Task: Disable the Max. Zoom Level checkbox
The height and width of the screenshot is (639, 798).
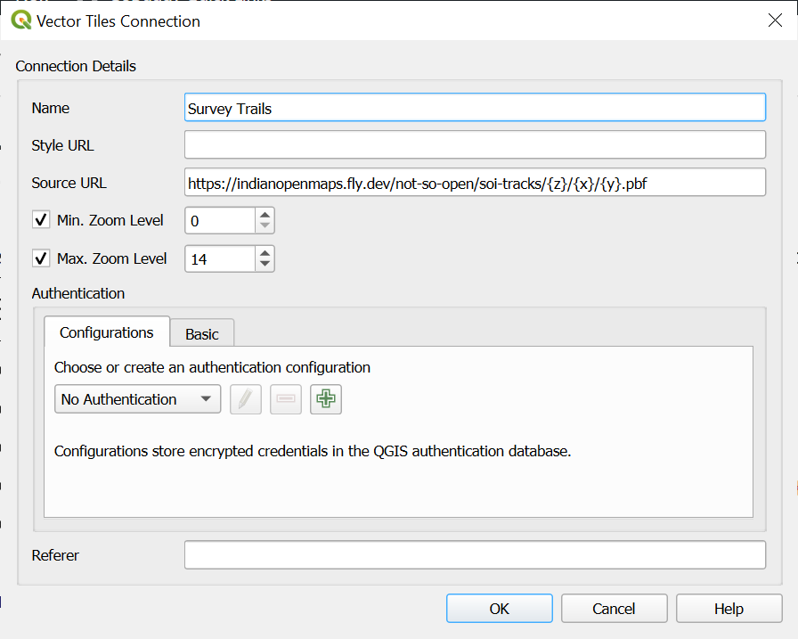Action: pyautogui.click(x=41, y=258)
